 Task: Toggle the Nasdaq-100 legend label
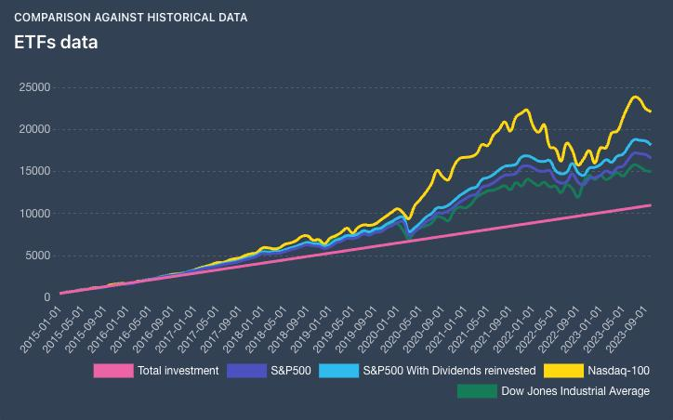click(x=618, y=371)
